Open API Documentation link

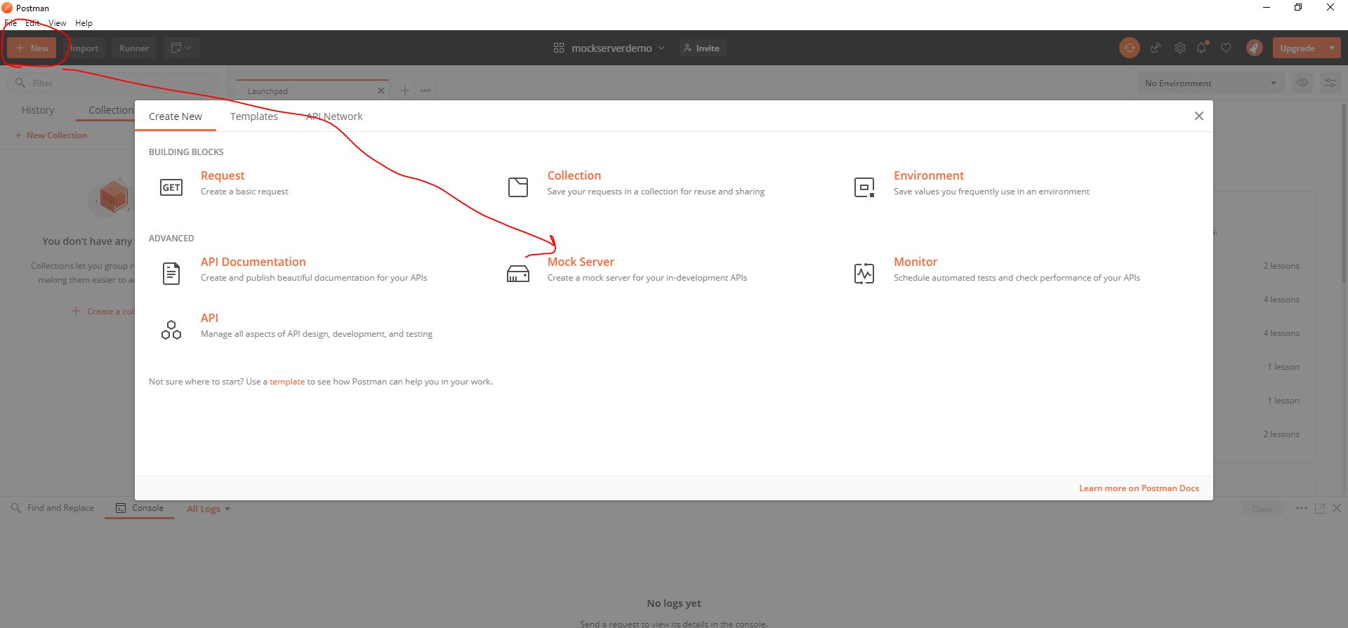click(253, 262)
